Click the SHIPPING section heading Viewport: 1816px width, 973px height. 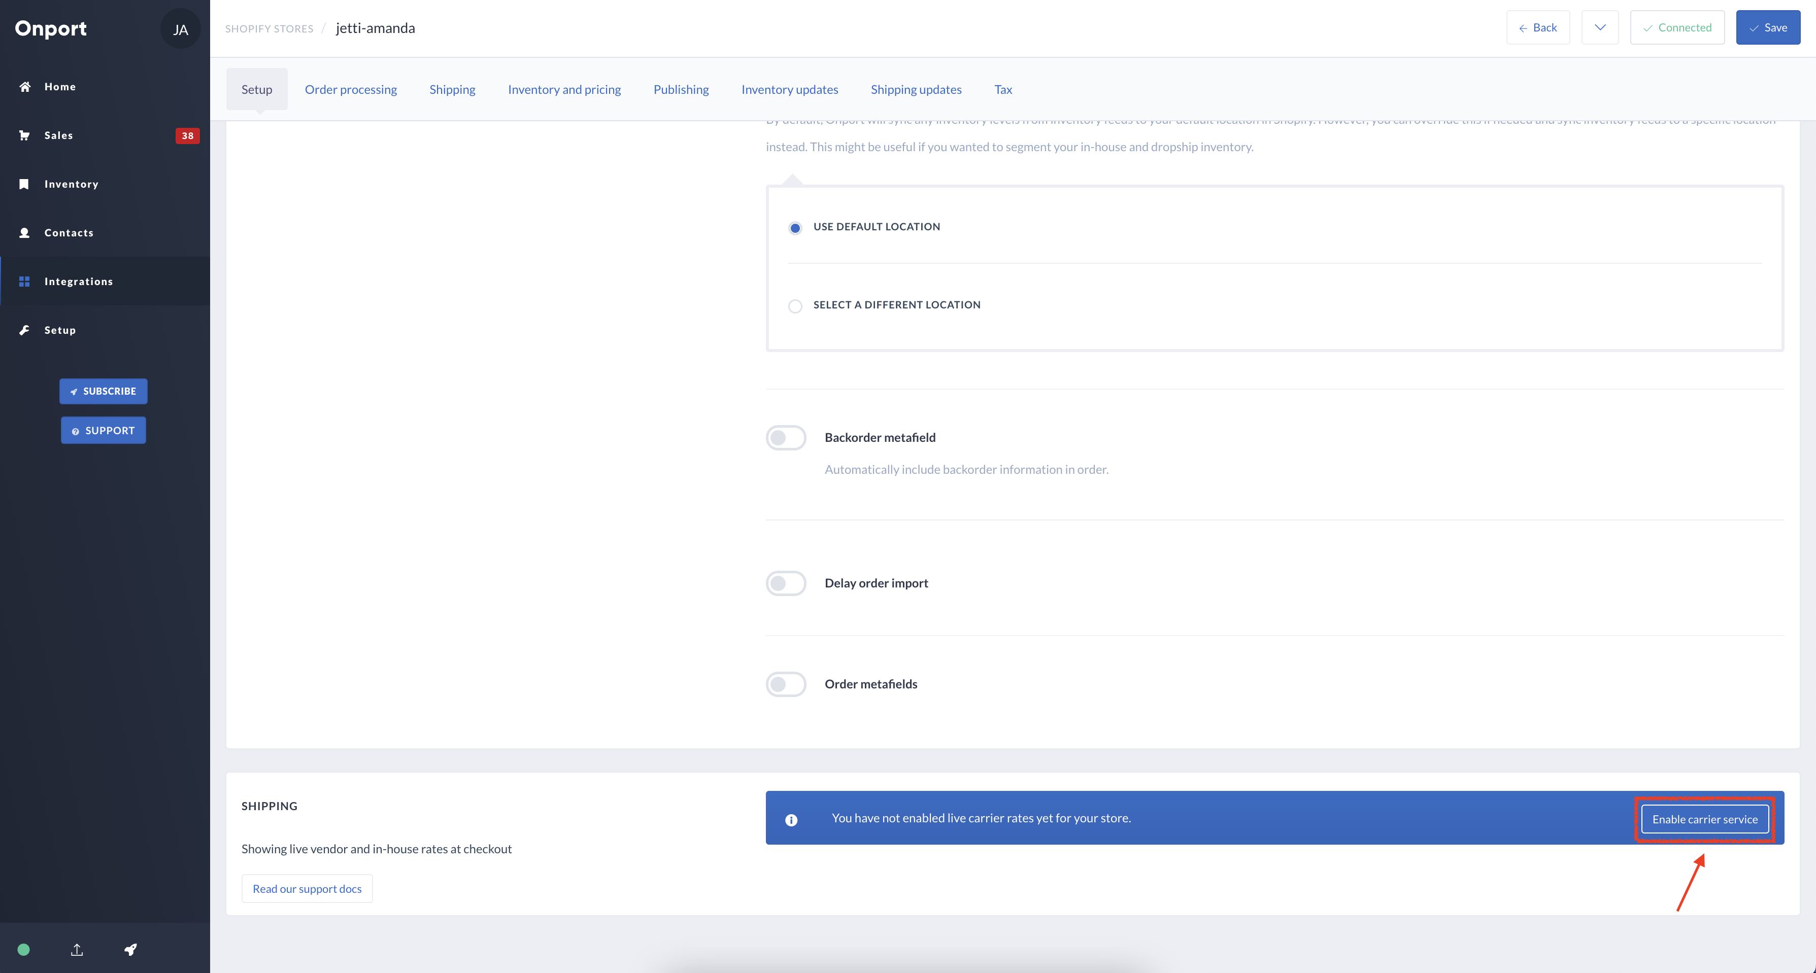(270, 806)
